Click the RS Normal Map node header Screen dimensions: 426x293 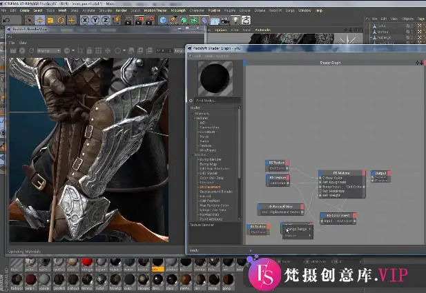[280, 206]
